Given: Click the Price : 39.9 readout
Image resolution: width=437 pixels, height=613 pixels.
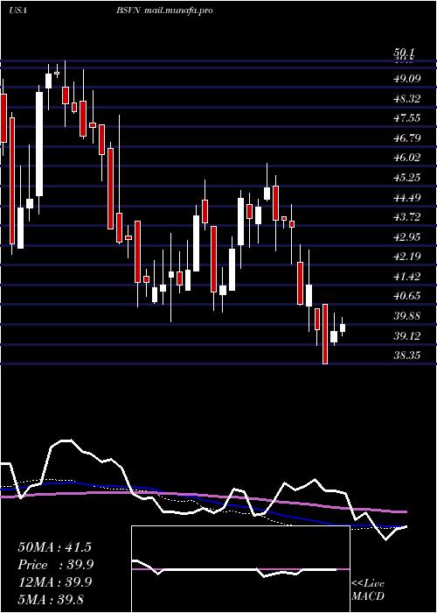Looking at the screenshot, I should pos(55,565).
